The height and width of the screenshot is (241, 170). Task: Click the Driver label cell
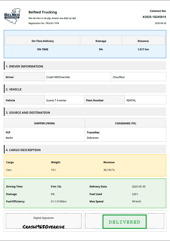pos(24,77)
